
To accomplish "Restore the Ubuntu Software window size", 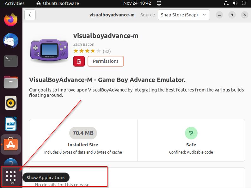I will tap(232, 15).
